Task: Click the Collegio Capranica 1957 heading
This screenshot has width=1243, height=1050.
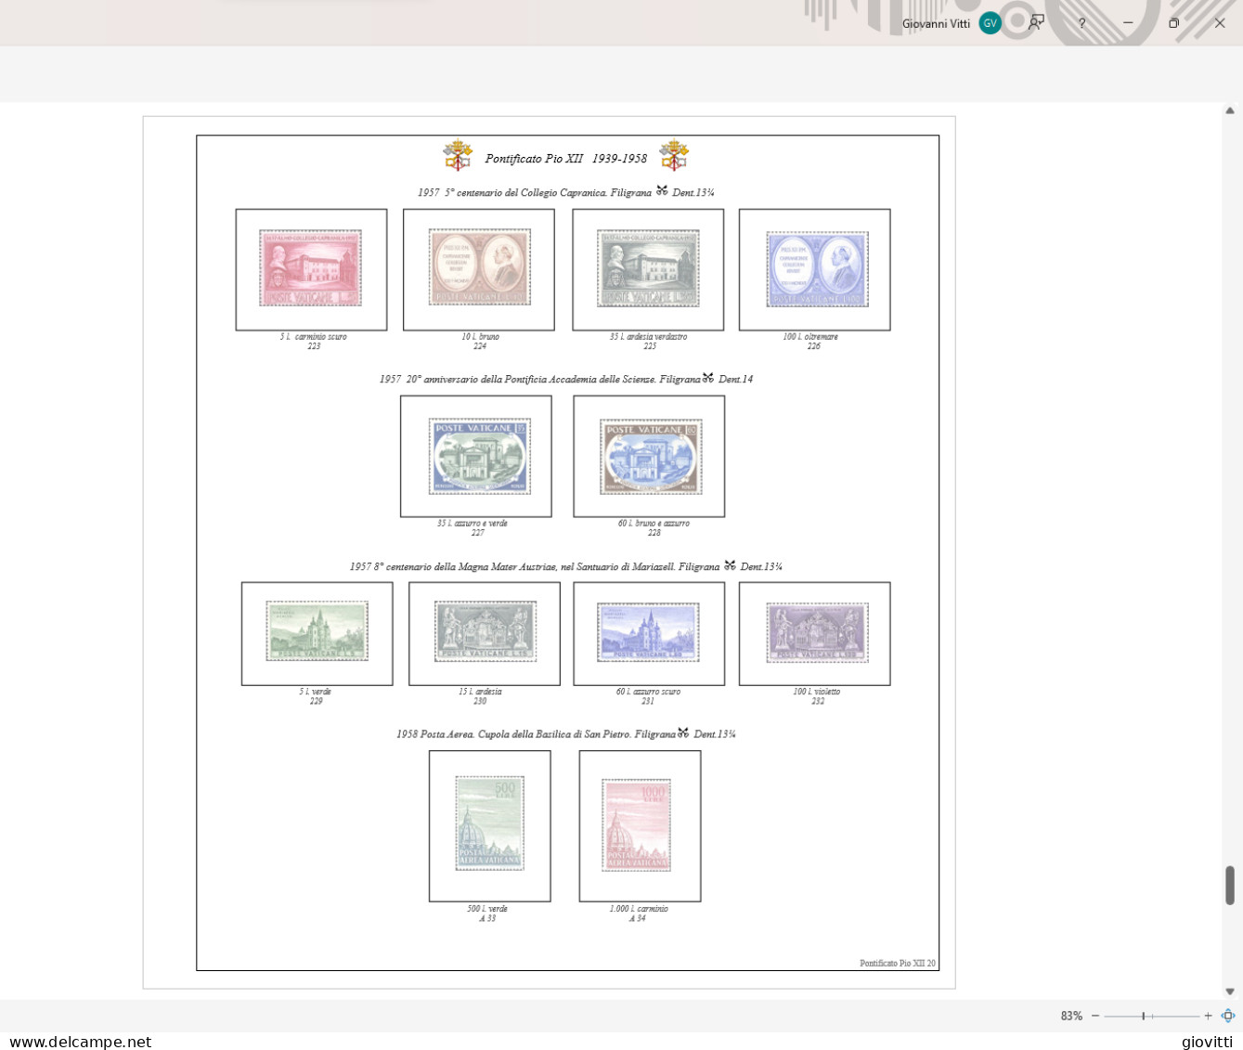Action: click(x=566, y=192)
